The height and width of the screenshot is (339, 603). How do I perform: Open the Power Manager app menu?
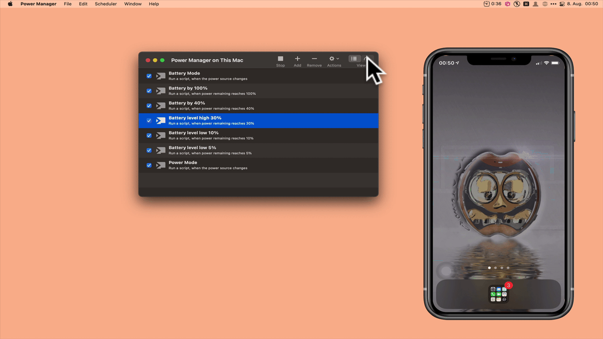pos(38,4)
